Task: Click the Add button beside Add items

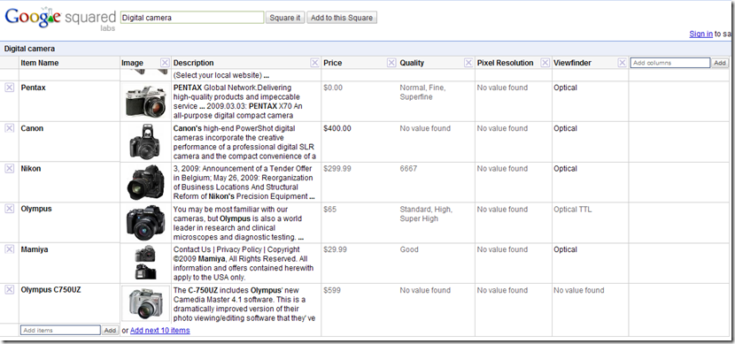Action: [110, 331]
